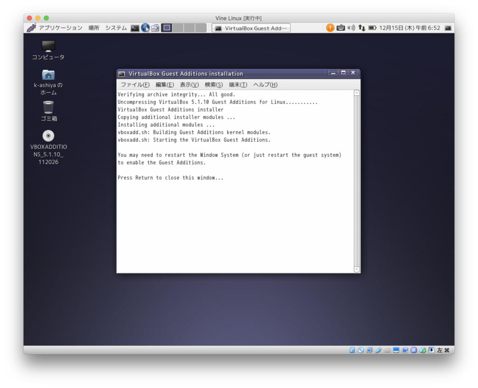This screenshot has width=478, height=388.
Task: Click the 'Uncompressing VirtualBox 5.1.10 Guest Additions' line
Action: [x=218, y=102]
